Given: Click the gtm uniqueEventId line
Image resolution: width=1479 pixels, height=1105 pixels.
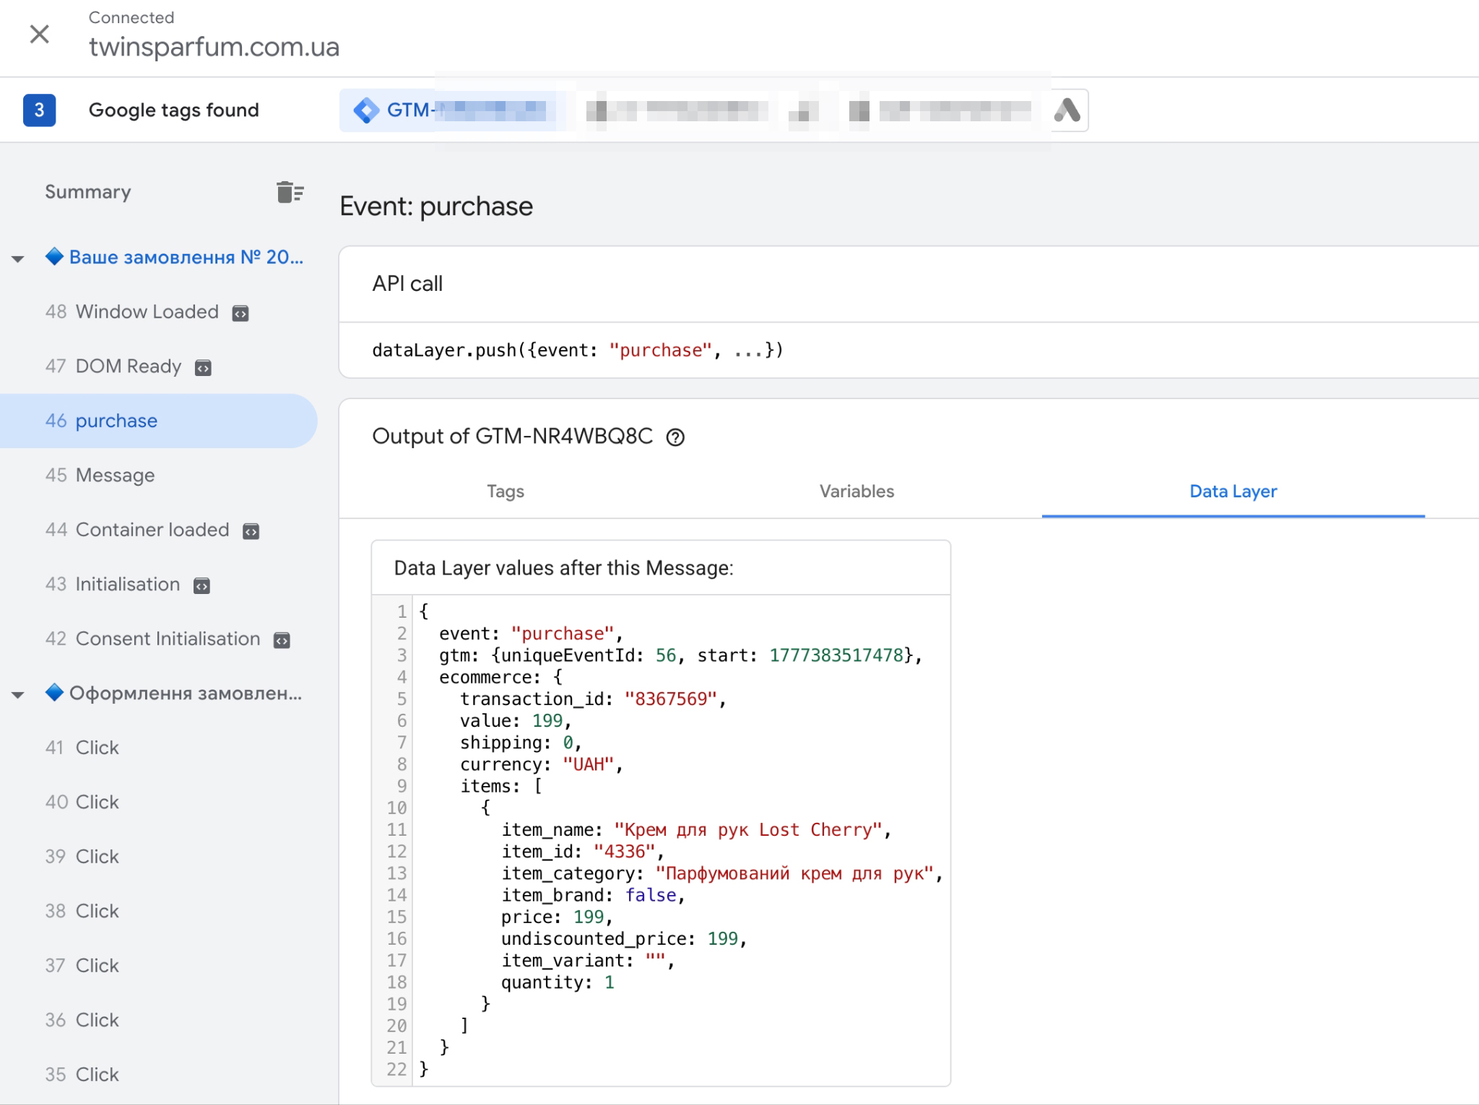Looking at the screenshot, I should click(x=680, y=656).
